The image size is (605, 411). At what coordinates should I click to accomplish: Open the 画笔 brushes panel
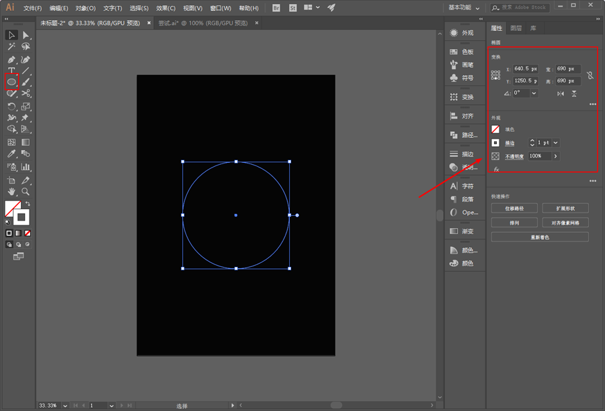point(462,65)
